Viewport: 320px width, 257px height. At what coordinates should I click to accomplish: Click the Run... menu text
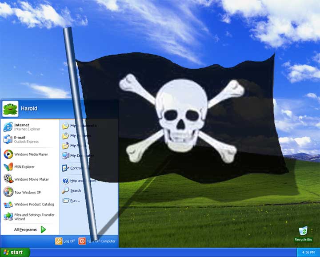[75, 201]
